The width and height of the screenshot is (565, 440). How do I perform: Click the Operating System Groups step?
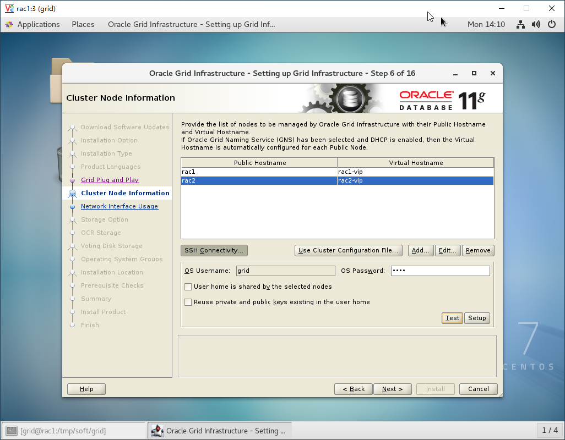tap(122, 259)
